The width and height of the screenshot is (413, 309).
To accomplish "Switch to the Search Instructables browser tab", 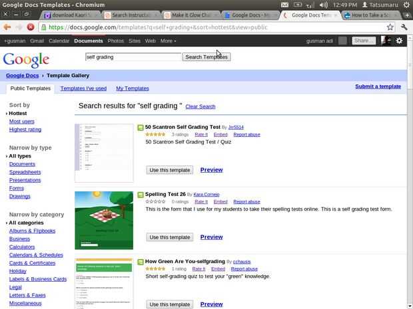I will click(x=131, y=15).
